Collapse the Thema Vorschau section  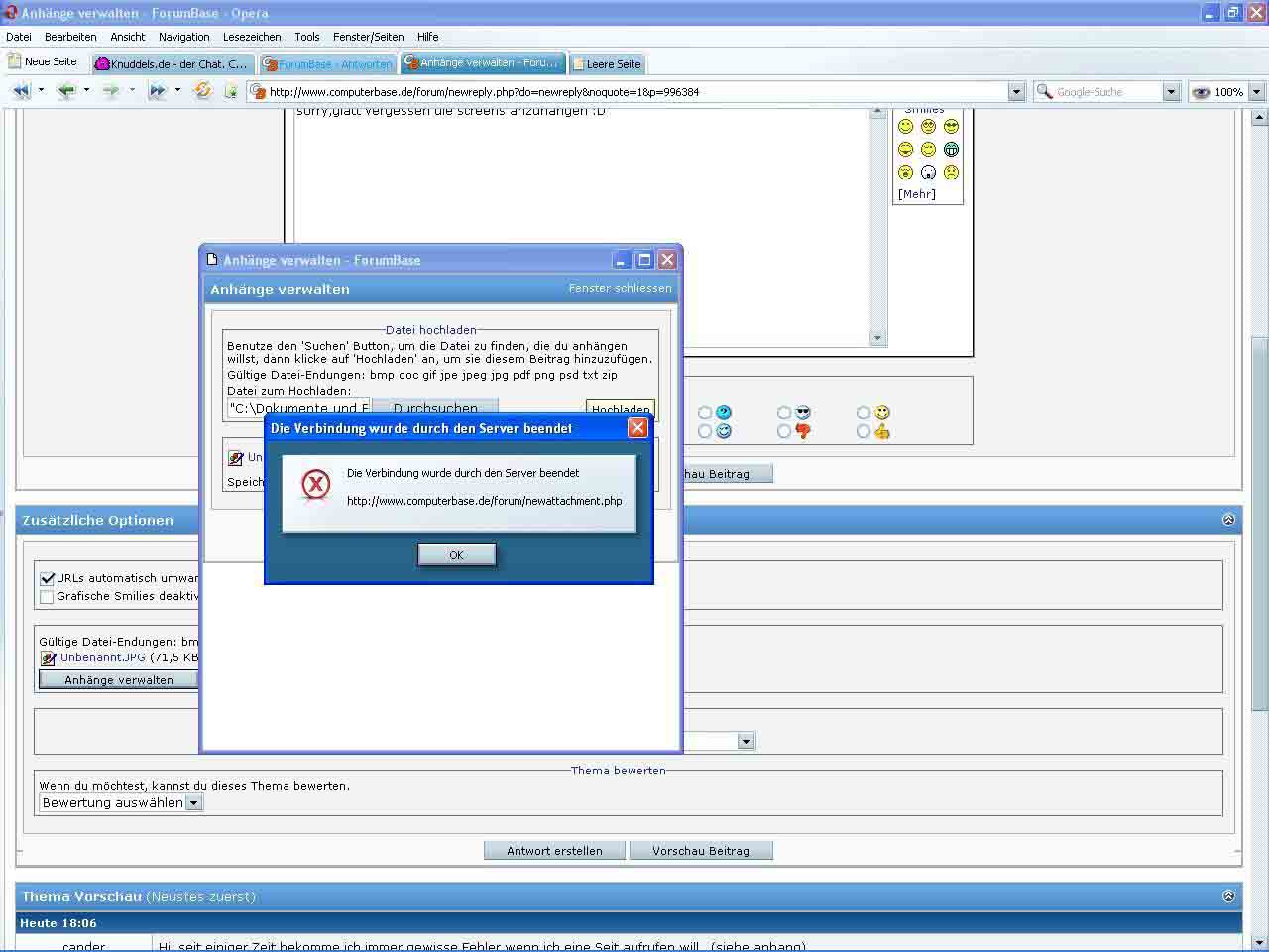coord(1228,896)
